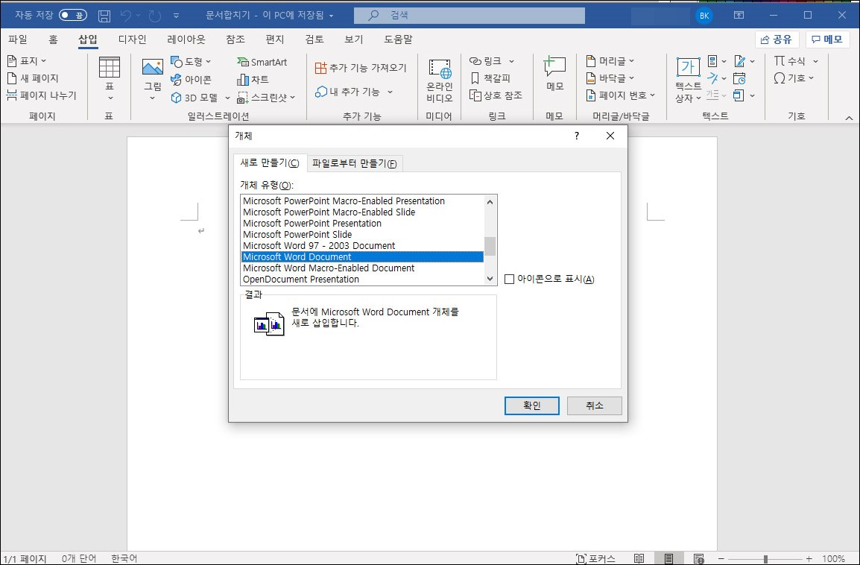Click the Undo arrow icon
The width and height of the screenshot is (860, 565).
(126, 16)
